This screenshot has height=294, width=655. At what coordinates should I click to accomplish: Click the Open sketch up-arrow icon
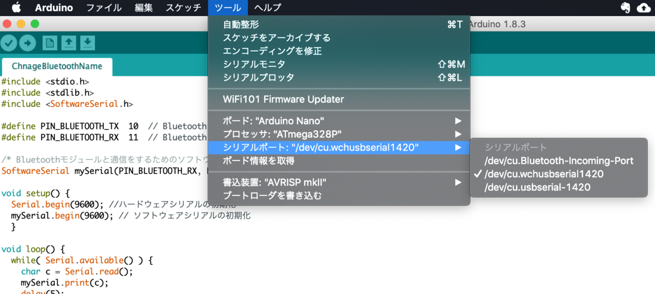69,43
